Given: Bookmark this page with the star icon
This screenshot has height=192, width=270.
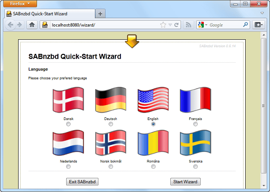Looking at the screenshot, I should click(x=163, y=25).
